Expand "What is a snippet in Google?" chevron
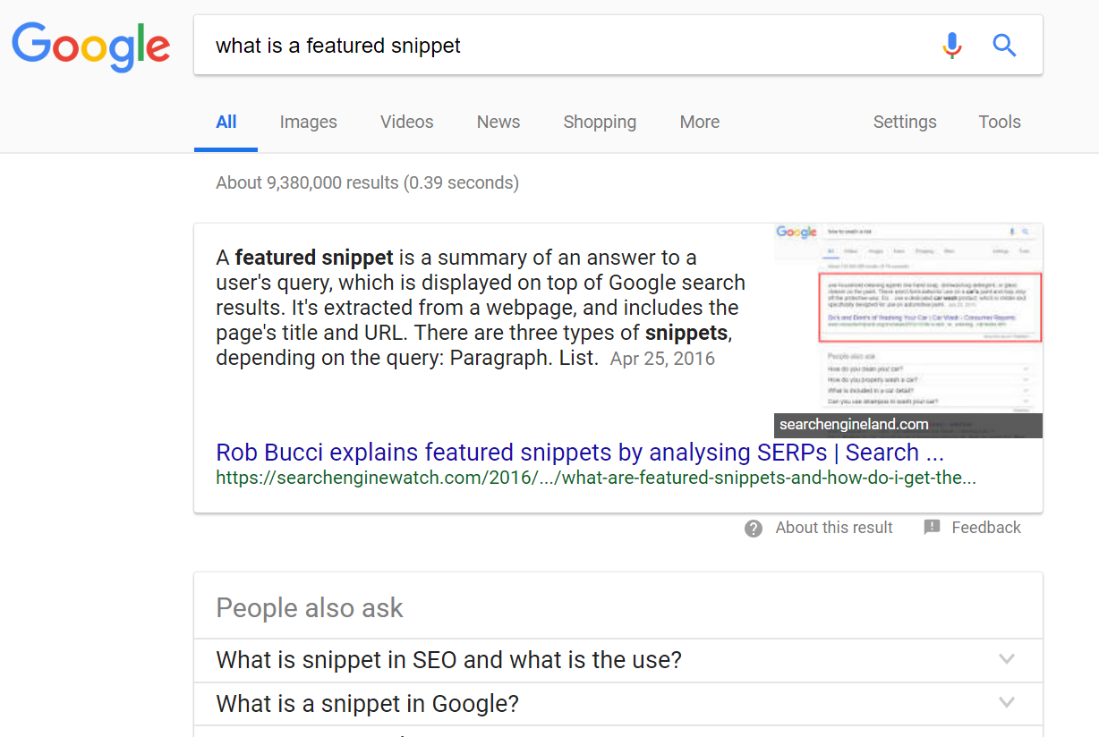1099x737 pixels. (1007, 702)
